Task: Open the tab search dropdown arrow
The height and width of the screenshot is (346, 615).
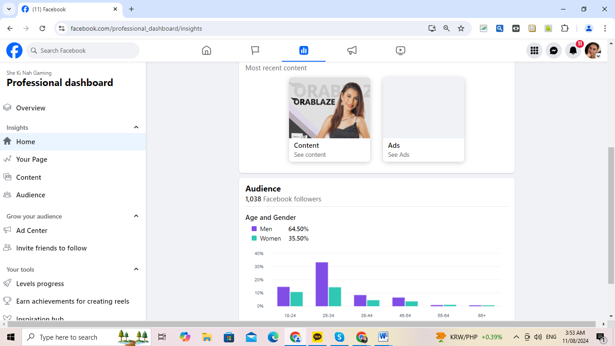Action: click(x=9, y=9)
